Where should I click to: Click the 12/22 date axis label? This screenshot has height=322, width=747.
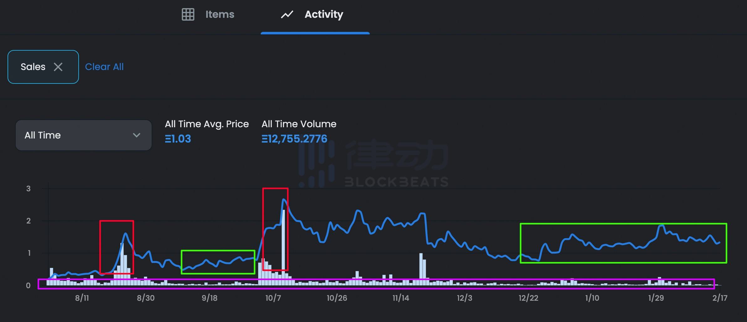click(528, 298)
